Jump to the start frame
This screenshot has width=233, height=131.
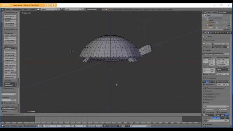[89, 126]
